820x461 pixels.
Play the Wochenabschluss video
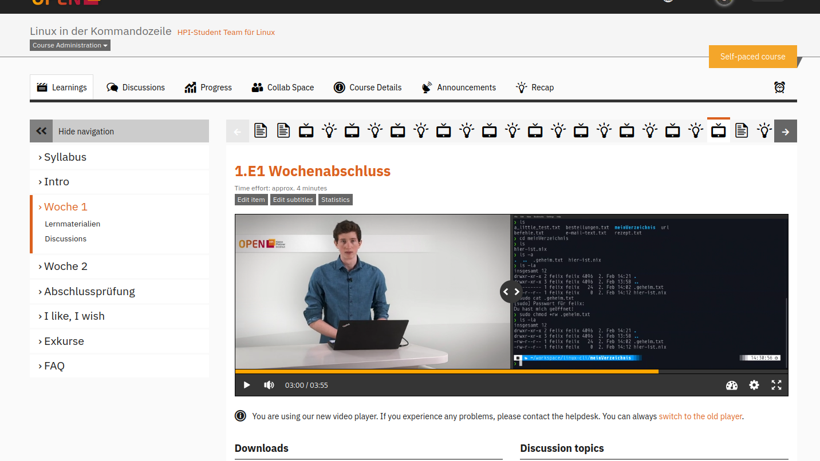point(247,385)
